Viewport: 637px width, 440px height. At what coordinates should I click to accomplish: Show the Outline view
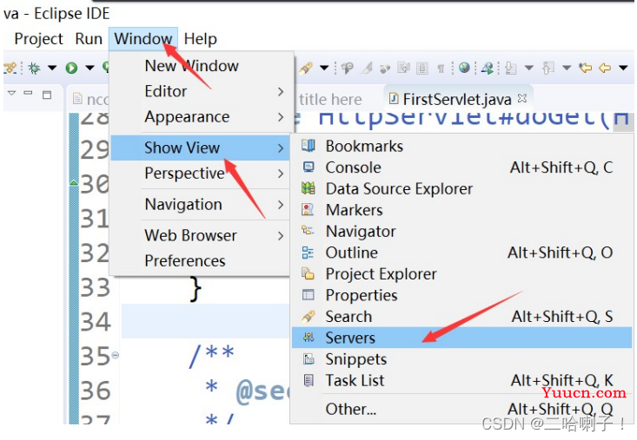coord(462,253)
